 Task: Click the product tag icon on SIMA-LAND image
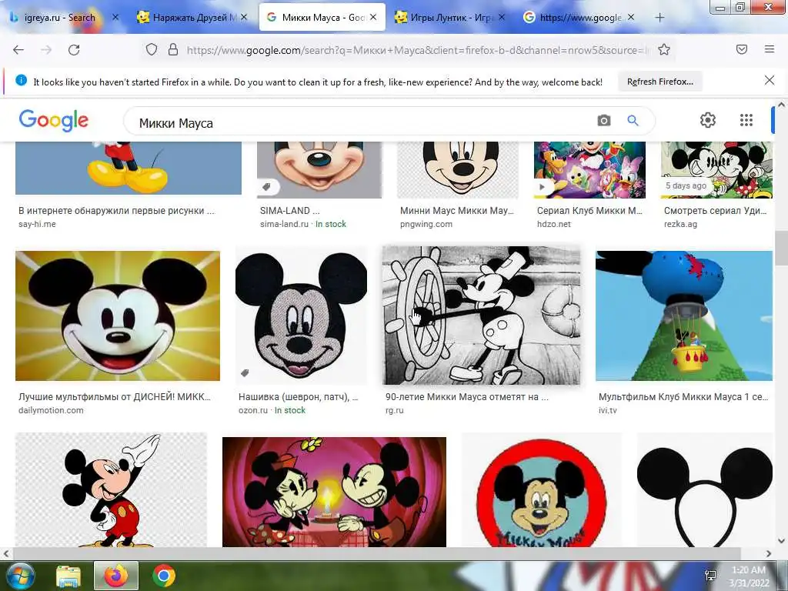click(266, 187)
